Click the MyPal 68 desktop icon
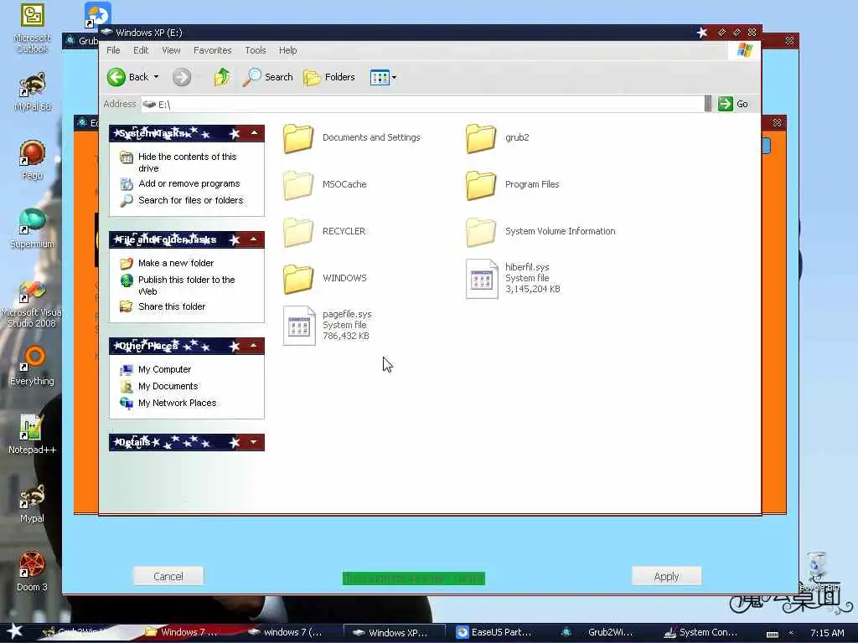The width and height of the screenshot is (858, 643). [x=32, y=92]
